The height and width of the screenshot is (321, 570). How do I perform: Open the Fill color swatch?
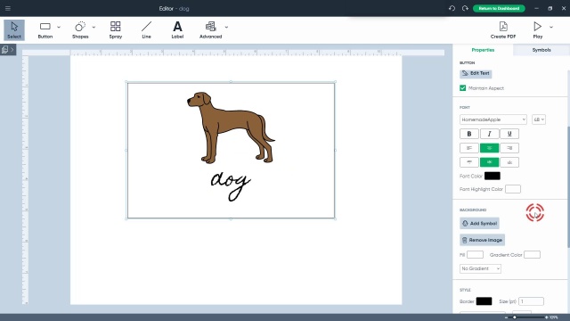click(475, 255)
